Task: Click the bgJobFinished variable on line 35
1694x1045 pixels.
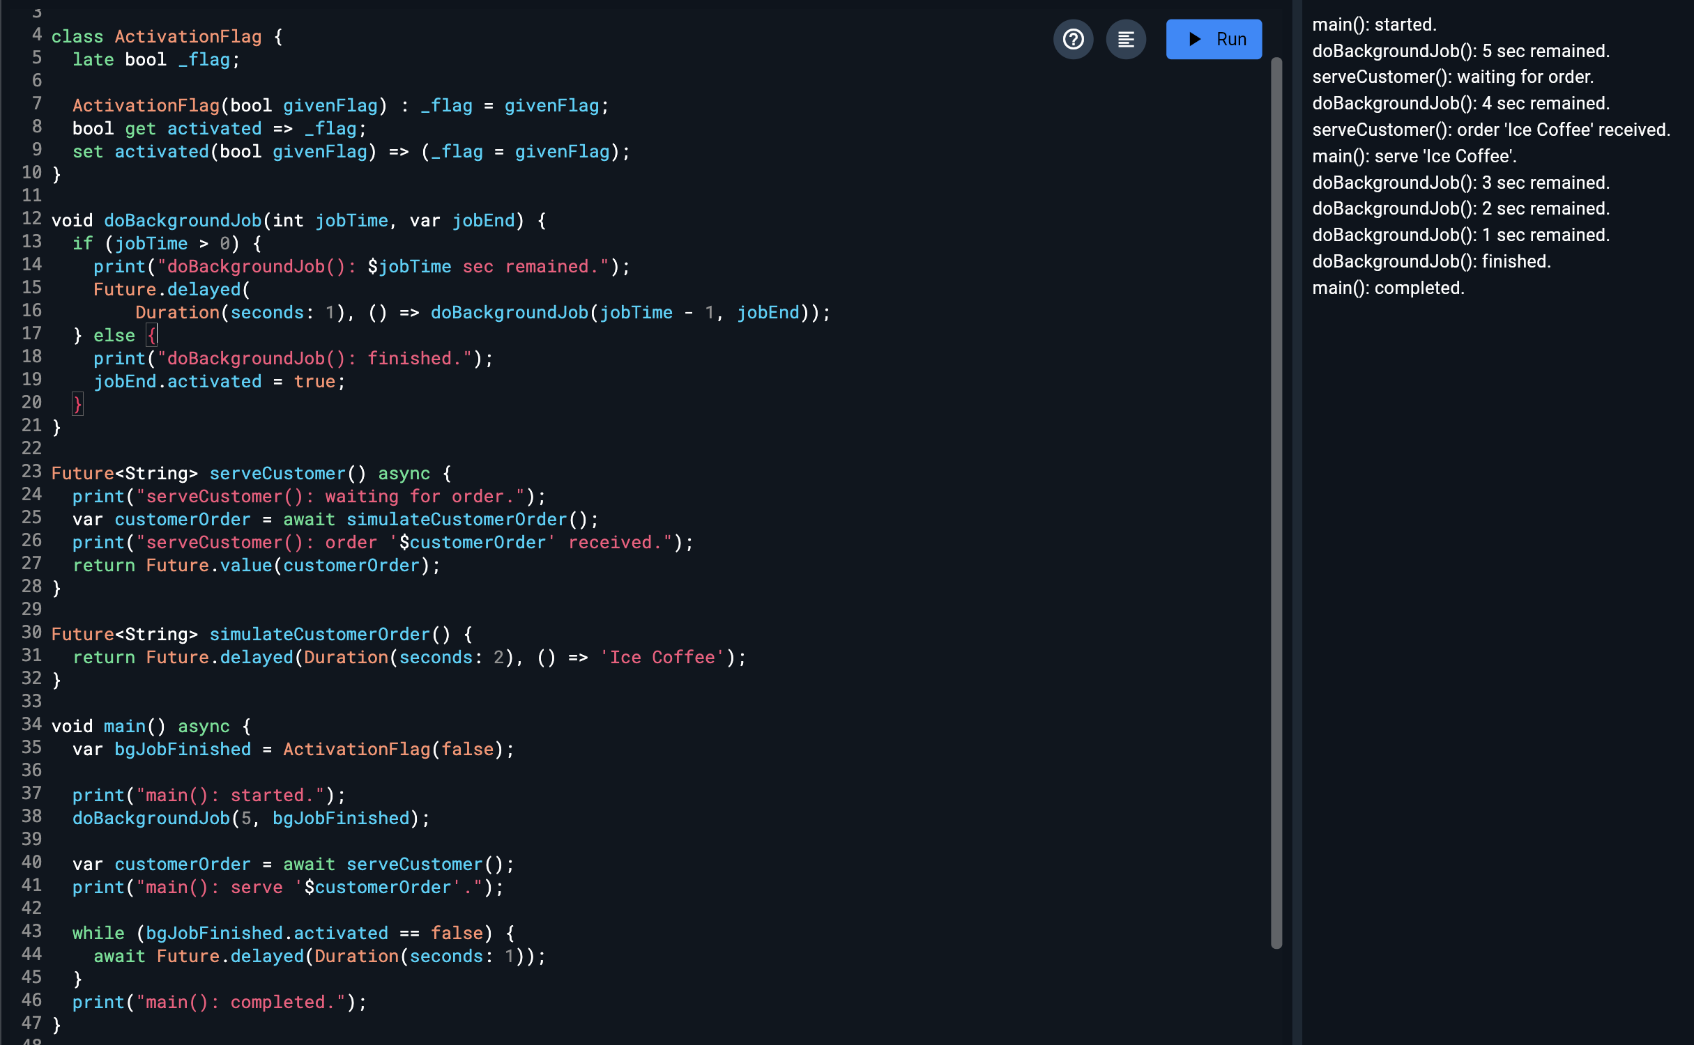Action: [x=183, y=750]
